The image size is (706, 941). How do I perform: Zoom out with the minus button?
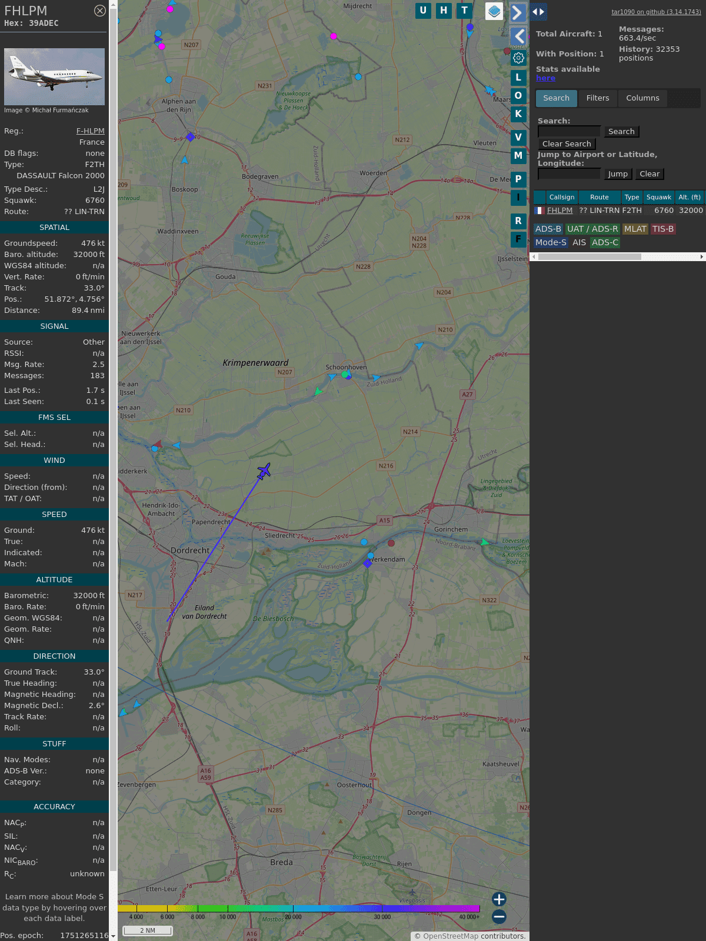pyautogui.click(x=499, y=916)
